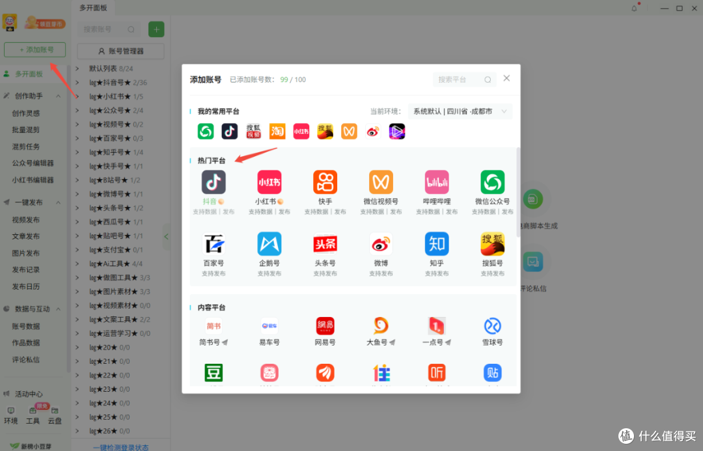This screenshot has width=703, height=451.
Task: Pick the 快手 platform icon
Action: tap(325, 182)
